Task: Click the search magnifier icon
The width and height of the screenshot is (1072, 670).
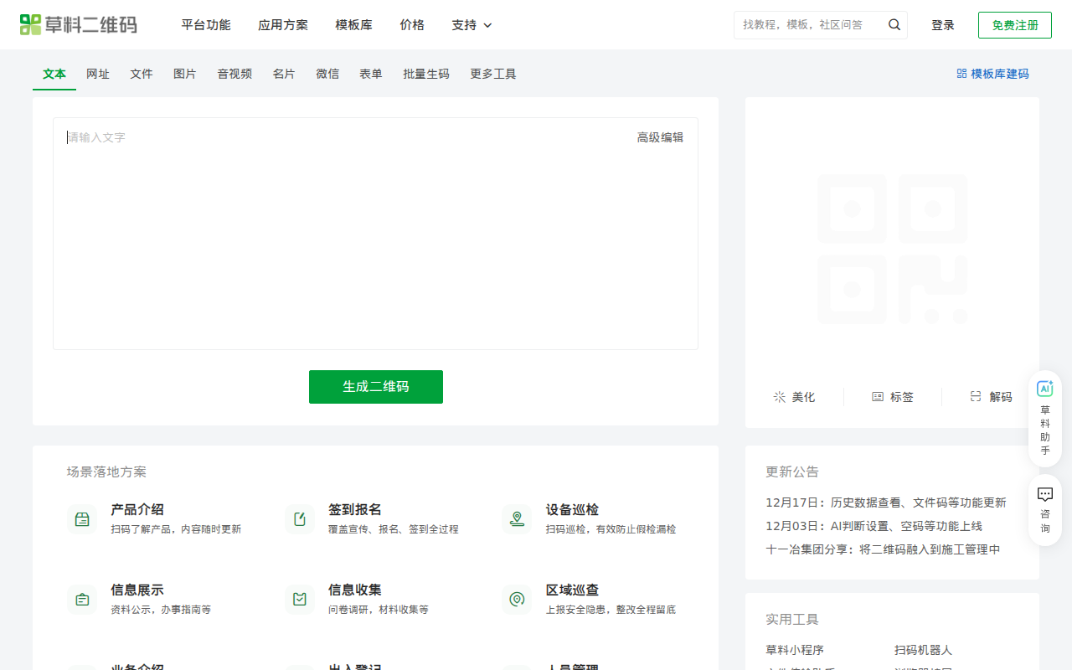Action: [x=894, y=24]
